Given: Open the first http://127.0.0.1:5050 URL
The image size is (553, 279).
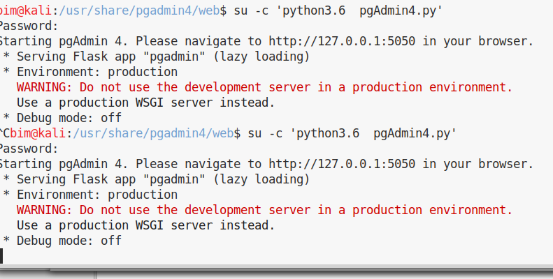Looking at the screenshot, I should pyautogui.click(x=343, y=41).
